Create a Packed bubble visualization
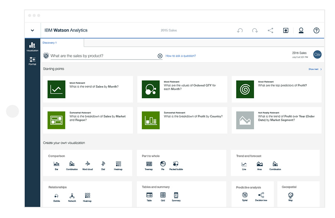Screen dimensions: 335x218 coord(176,165)
